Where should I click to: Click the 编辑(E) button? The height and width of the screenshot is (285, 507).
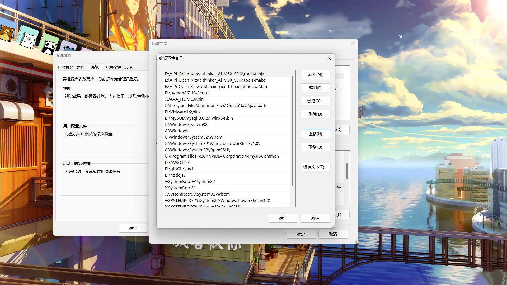[315, 88]
